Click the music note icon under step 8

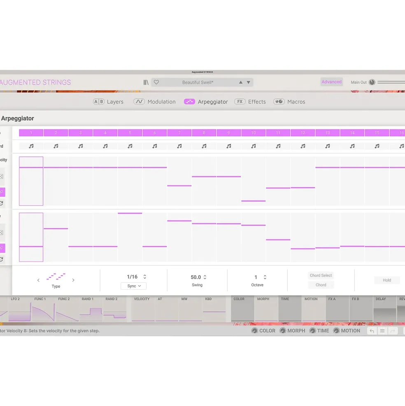click(204, 146)
